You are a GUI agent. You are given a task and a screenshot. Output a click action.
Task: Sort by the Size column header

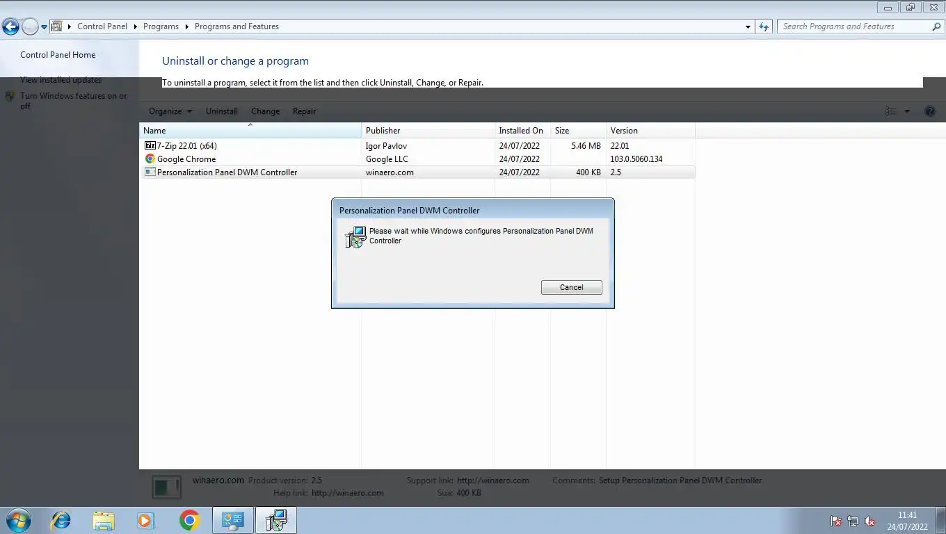coord(578,131)
